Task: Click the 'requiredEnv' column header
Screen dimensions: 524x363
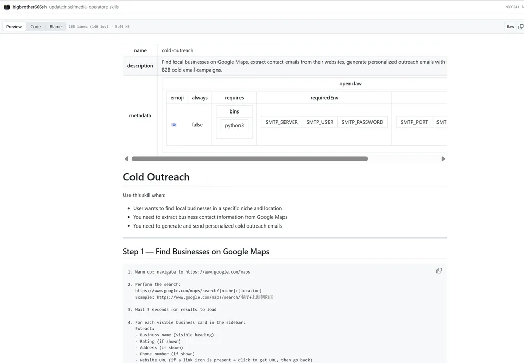Action: coord(324,98)
